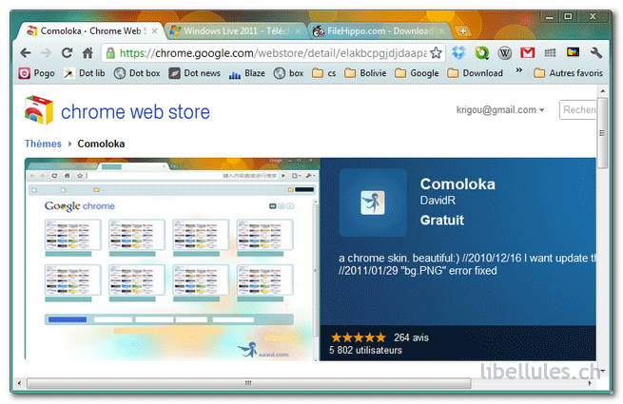Screen dimensions: 623x404
Task: Maximize the Chrome window
Action: click(x=568, y=17)
